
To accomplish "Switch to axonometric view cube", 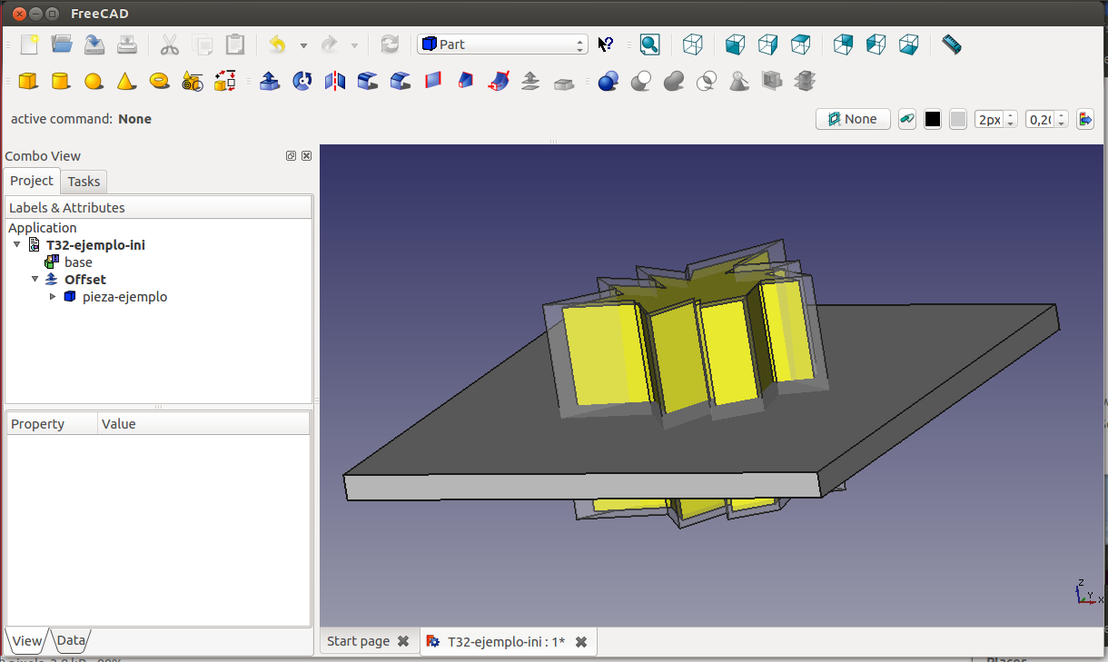I will 693,44.
